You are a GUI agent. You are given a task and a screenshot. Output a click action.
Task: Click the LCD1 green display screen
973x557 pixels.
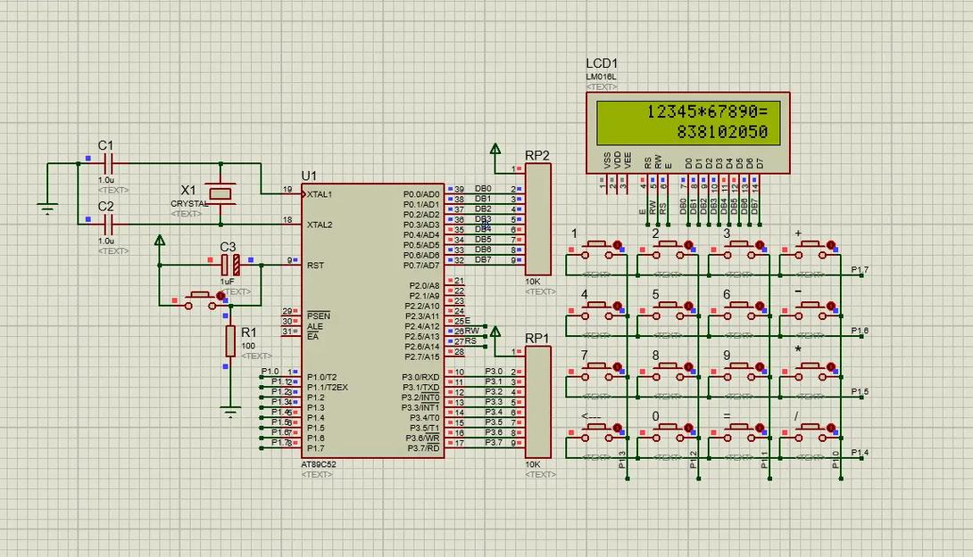(688, 122)
